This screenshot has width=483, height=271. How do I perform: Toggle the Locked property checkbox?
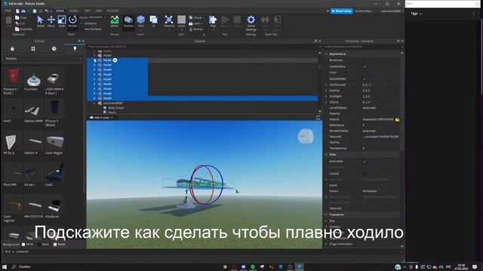[365, 174]
